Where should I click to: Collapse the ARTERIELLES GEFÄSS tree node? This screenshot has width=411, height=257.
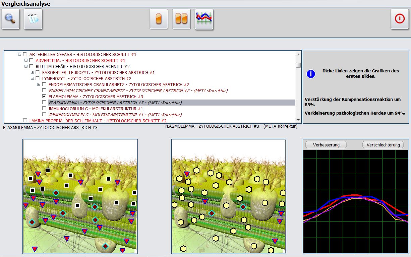click(19, 54)
